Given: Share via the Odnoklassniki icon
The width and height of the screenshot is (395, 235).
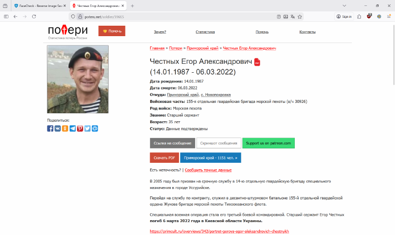Looking at the screenshot, I should (x=65, y=129).
